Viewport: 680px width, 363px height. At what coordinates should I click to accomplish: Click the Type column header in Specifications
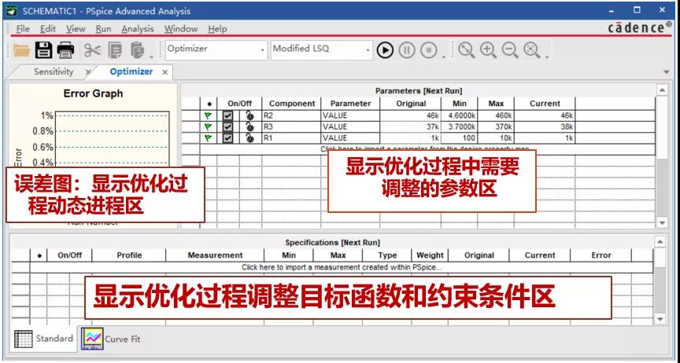point(387,255)
